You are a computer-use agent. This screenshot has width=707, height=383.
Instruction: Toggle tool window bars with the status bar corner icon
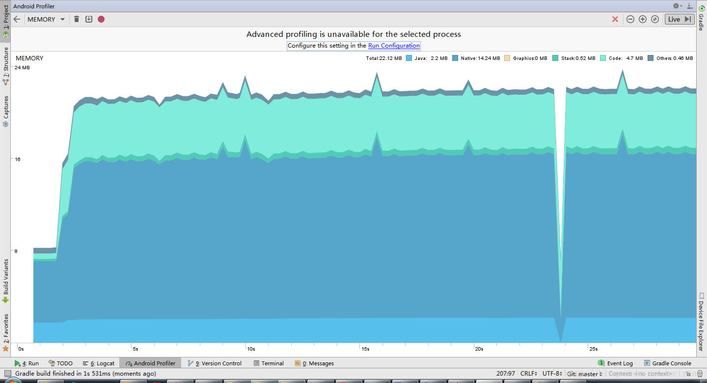tap(7, 374)
